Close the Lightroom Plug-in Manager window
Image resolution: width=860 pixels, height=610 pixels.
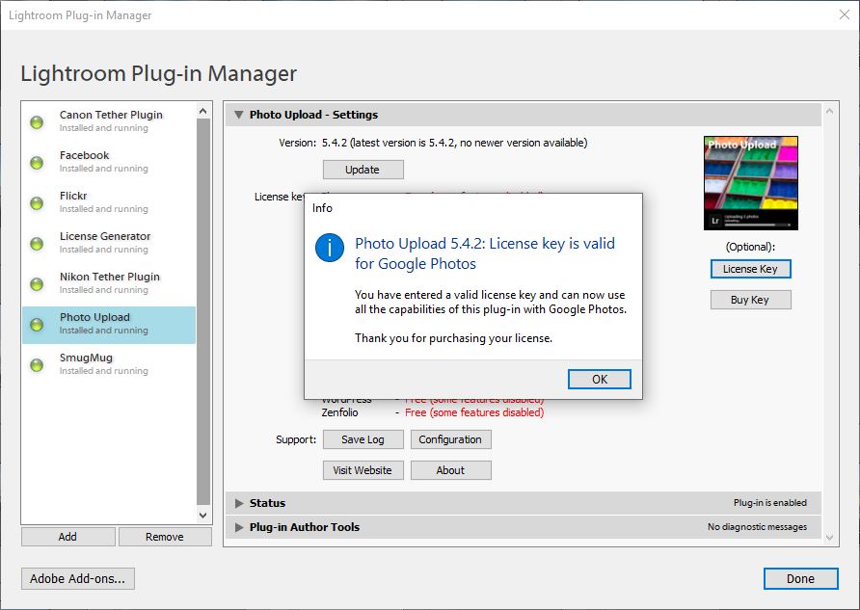click(844, 14)
